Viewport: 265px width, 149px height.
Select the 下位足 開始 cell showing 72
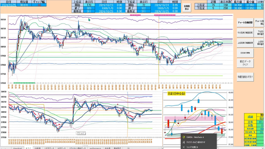pos(143,5)
